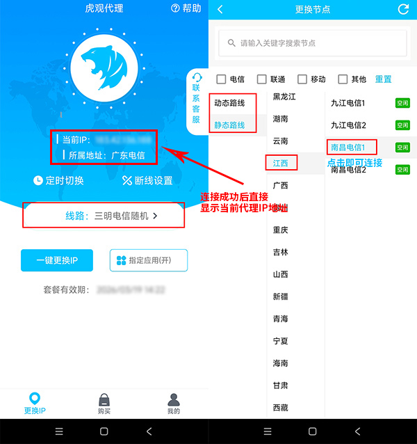Connect to the 九江电信2 node
Image resolution: width=417 pixels, height=444 pixels.
(x=349, y=125)
